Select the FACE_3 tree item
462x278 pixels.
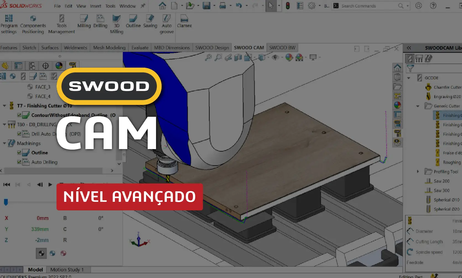point(43,87)
